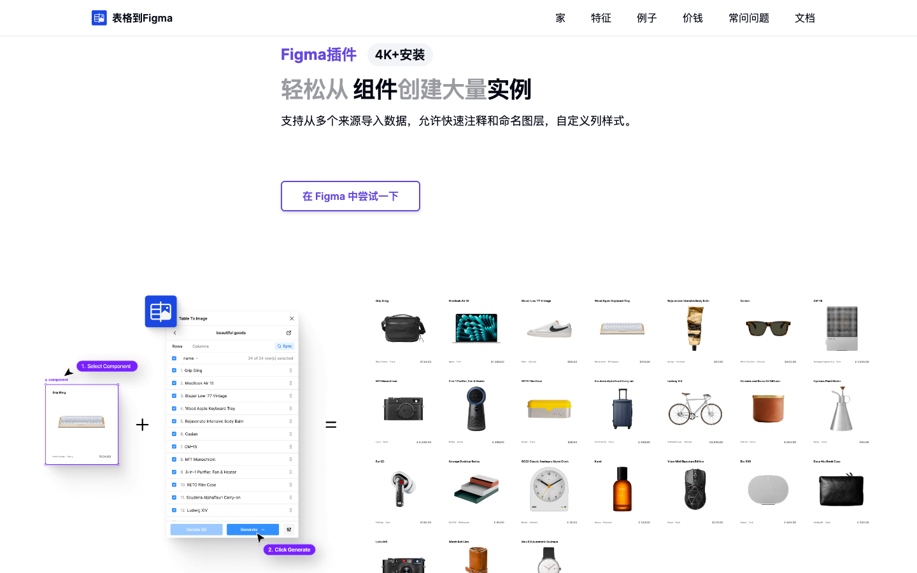Open beautiful goods via the external link icon

(x=288, y=332)
